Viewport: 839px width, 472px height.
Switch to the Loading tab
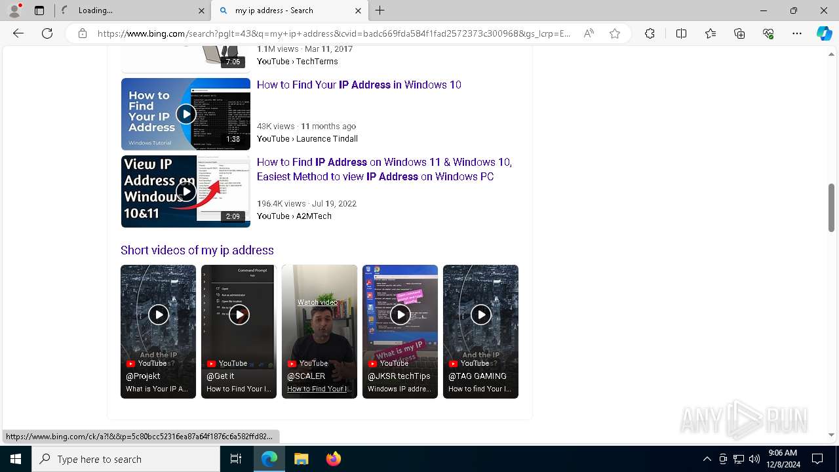[x=132, y=10]
